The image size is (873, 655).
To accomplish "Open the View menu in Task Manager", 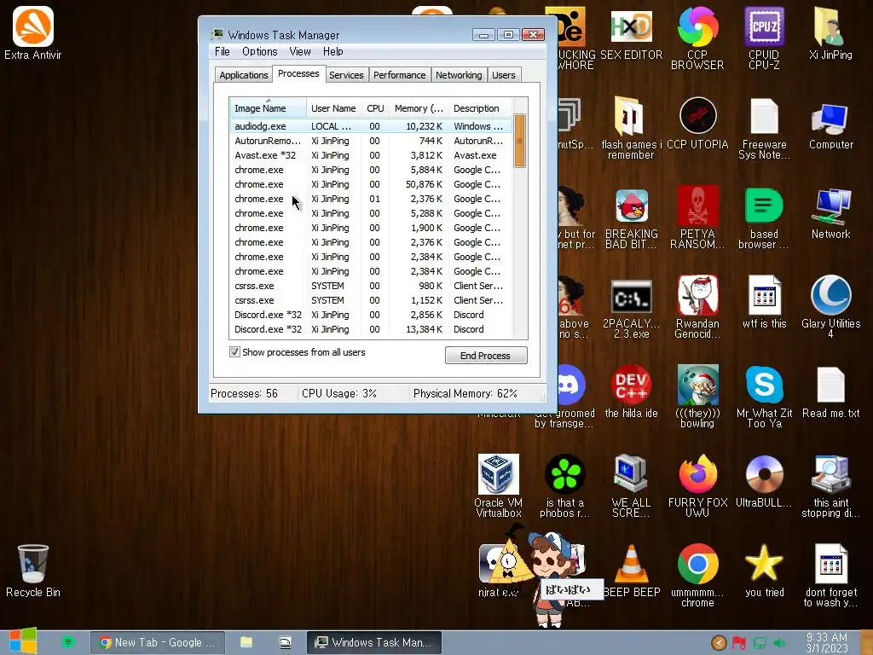I will pyautogui.click(x=299, y=51).
